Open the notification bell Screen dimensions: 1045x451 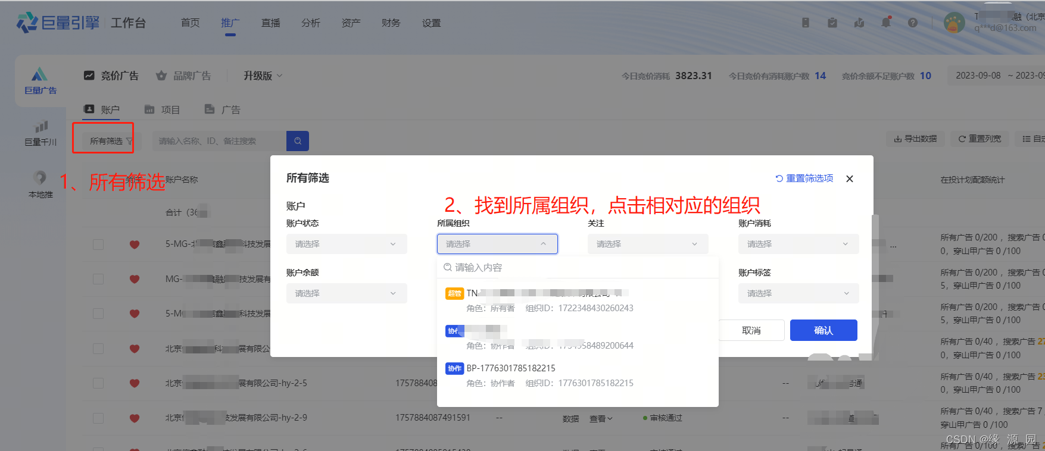(x=886, y=23)
